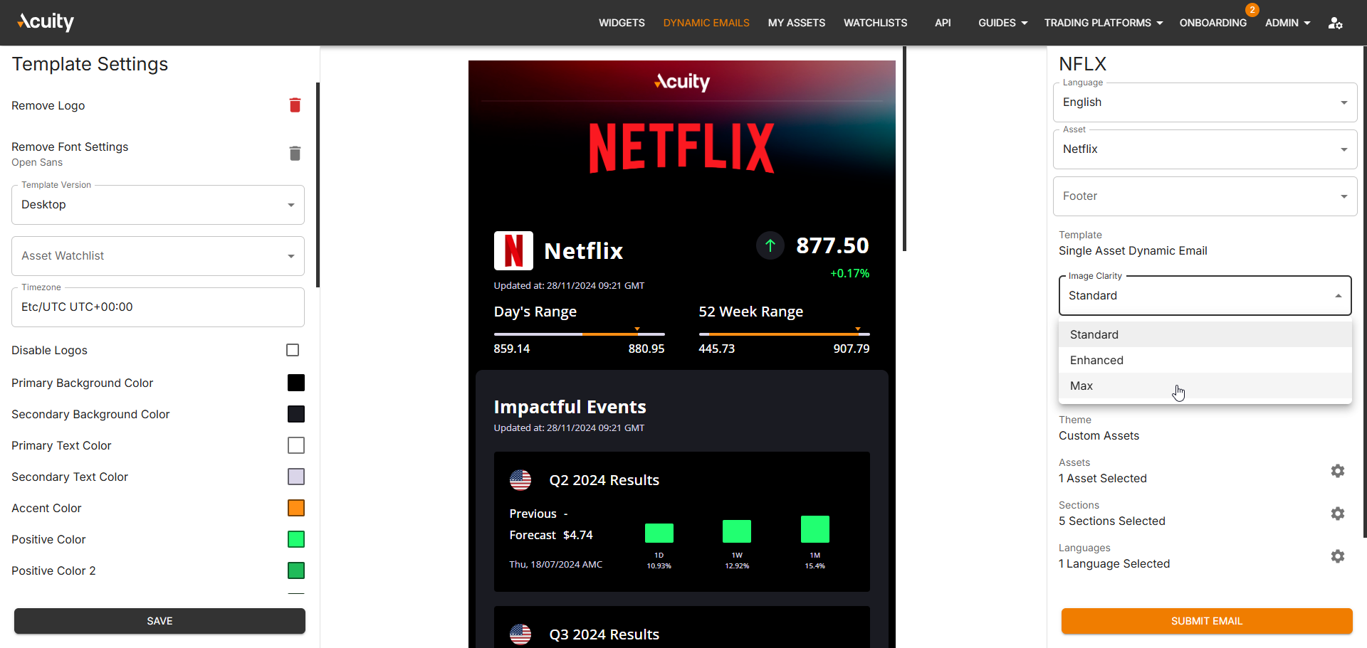Open the Footer dropdown

[x=1205, y=196]
